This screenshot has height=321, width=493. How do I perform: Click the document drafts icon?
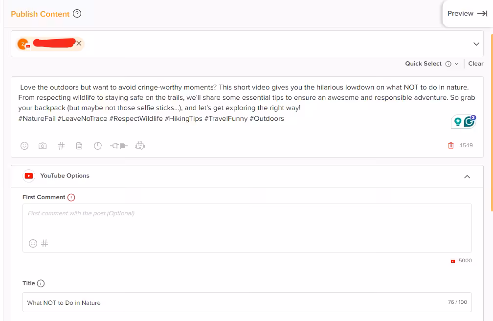pyautogui.click(x=79, y=146)
